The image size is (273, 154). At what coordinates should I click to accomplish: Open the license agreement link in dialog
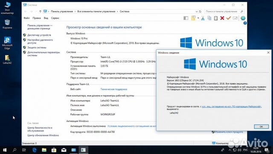232,106
